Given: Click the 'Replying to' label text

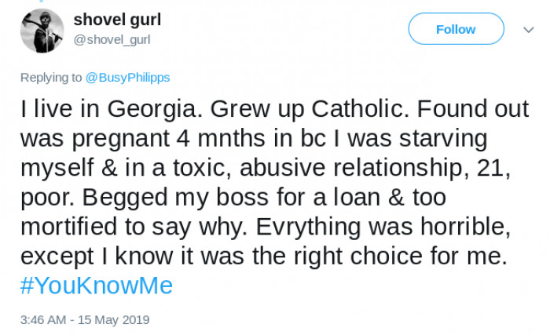Looking at the screenshot, I should tap(51, 78).
